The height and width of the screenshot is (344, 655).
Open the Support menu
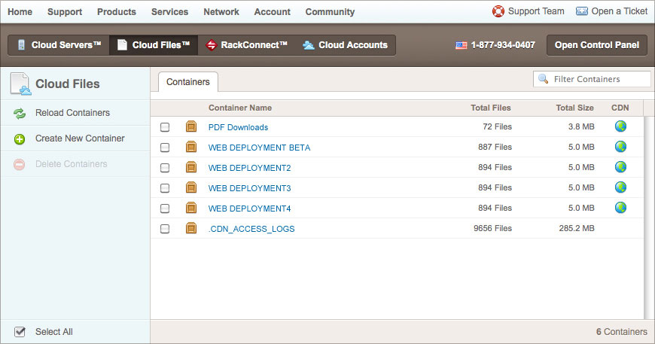pos(65,12)
